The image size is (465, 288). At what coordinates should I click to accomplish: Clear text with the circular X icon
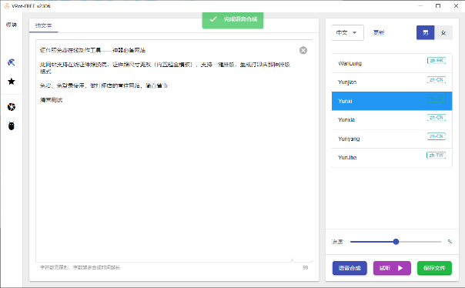pyautogui.click(x=303, y=50)
